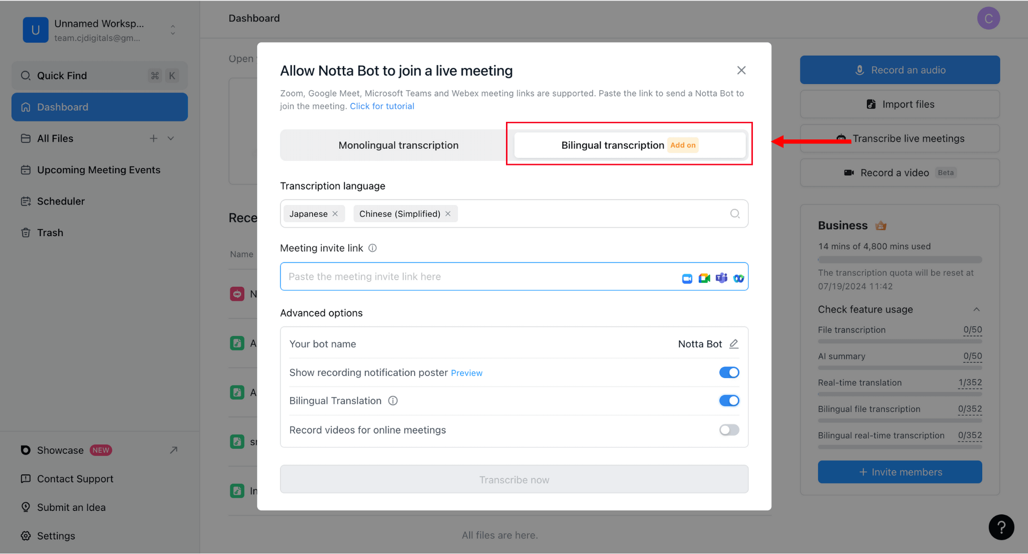Toggle Show recording notification poster
The width and height of the screenshot is (1028, 554).
tap(729, 372)
